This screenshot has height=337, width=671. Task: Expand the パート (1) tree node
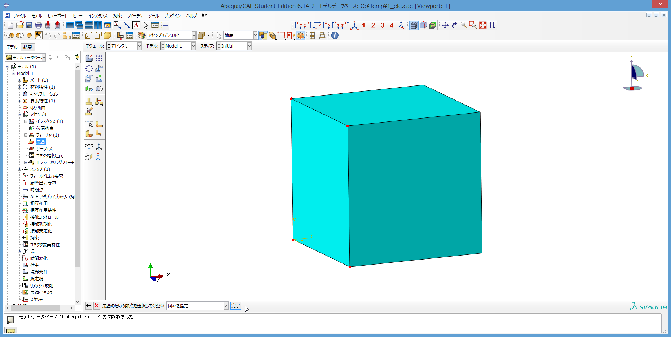pos(19,80)
